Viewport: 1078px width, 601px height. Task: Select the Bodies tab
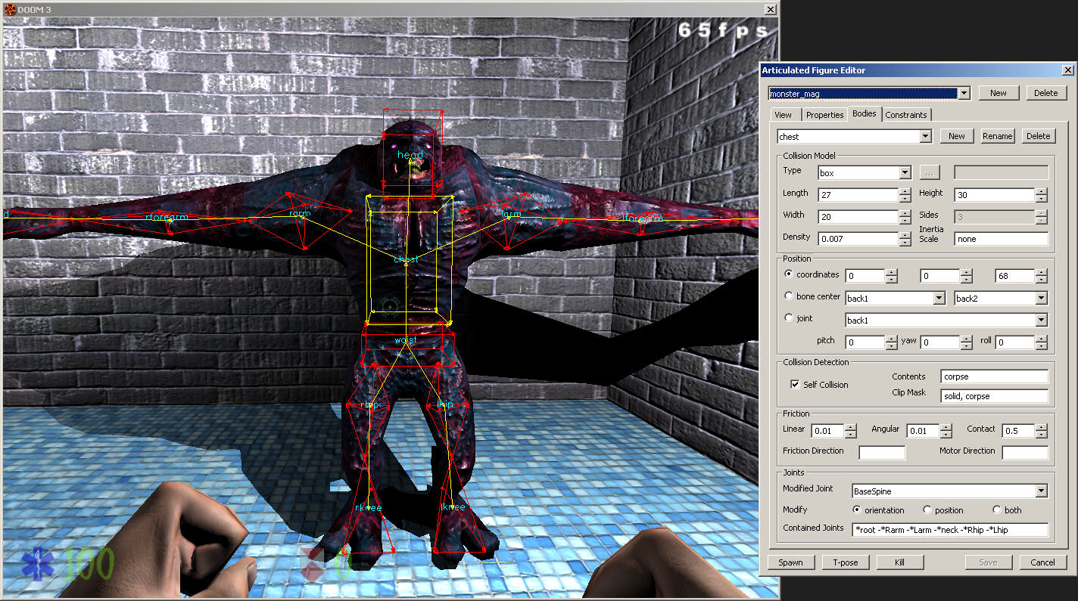pyautogui.click(x=864, y=113)
